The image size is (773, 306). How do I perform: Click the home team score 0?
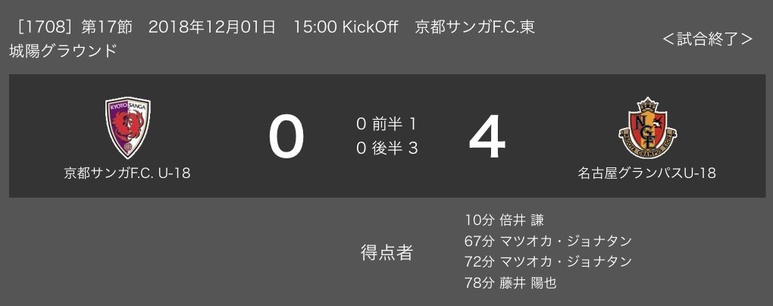click(x=286, y=138)
